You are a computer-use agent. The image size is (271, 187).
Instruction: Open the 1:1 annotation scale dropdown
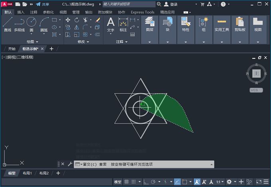click(219, 182)
